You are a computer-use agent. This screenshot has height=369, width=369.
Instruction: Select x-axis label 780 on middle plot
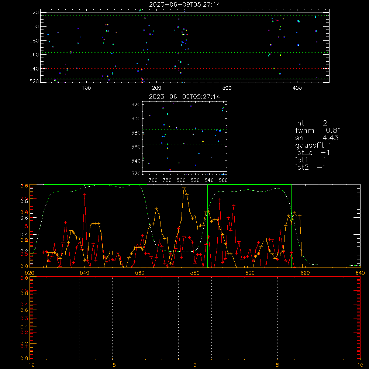(x=167, y=180)
